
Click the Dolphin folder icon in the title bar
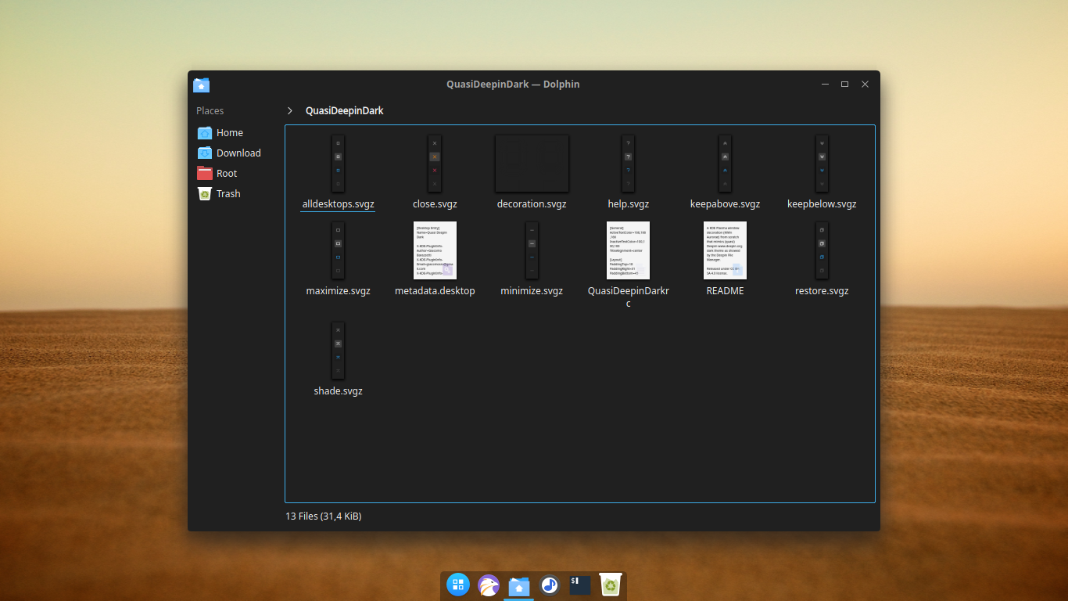tap(202, 85)
